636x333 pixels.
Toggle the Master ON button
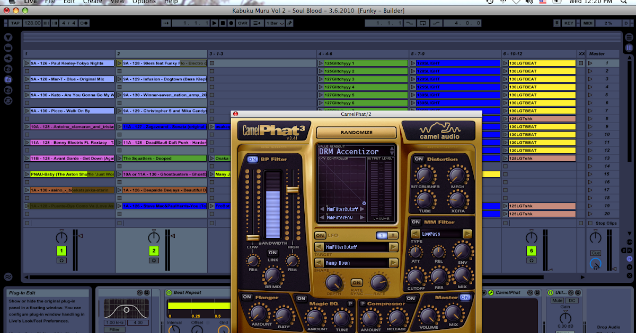coord(465,297)
